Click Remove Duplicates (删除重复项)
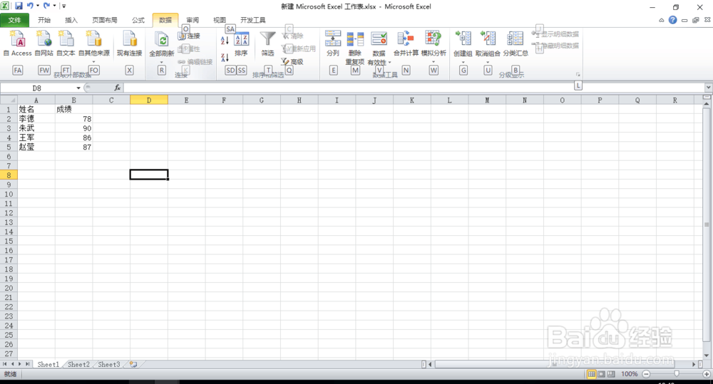The height and width of the screenshot is (384, 713). click(x=354, y=48)
